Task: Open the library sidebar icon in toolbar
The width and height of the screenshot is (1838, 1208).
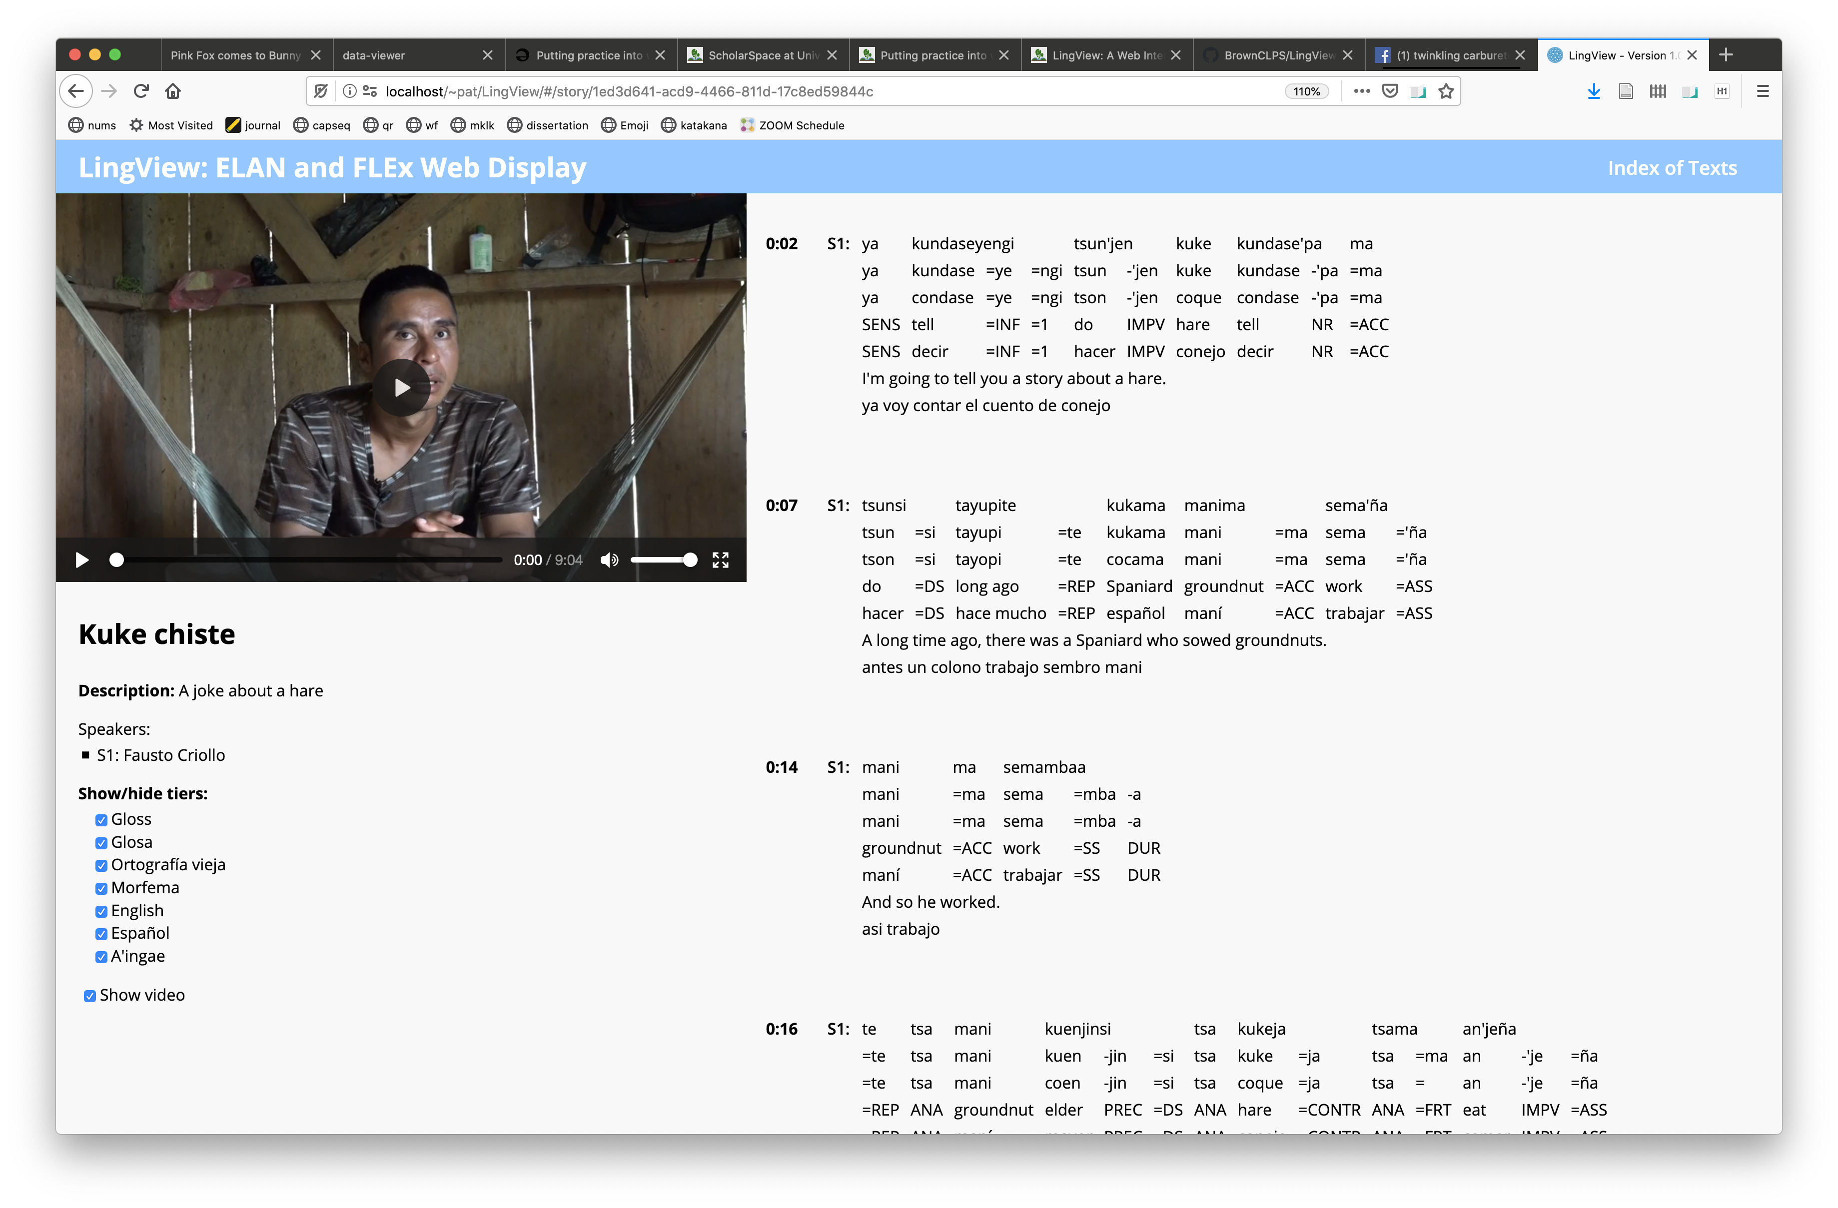Action: coord(1657,91)
